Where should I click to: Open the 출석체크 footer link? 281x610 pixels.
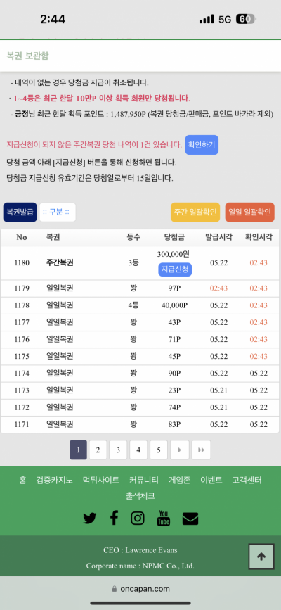click(x=140, y=496)
